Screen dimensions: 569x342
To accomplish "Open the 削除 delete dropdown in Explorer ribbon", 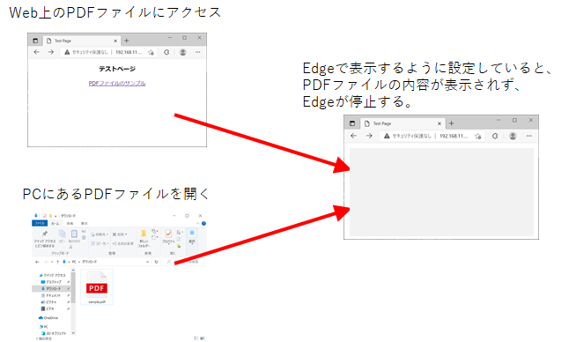I will click(x=120, y=234).
